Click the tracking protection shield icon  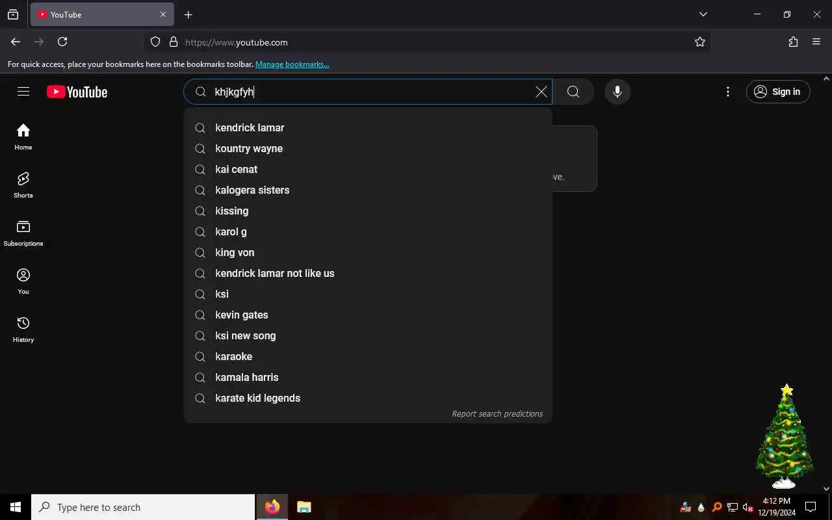[x=155, y=42]
